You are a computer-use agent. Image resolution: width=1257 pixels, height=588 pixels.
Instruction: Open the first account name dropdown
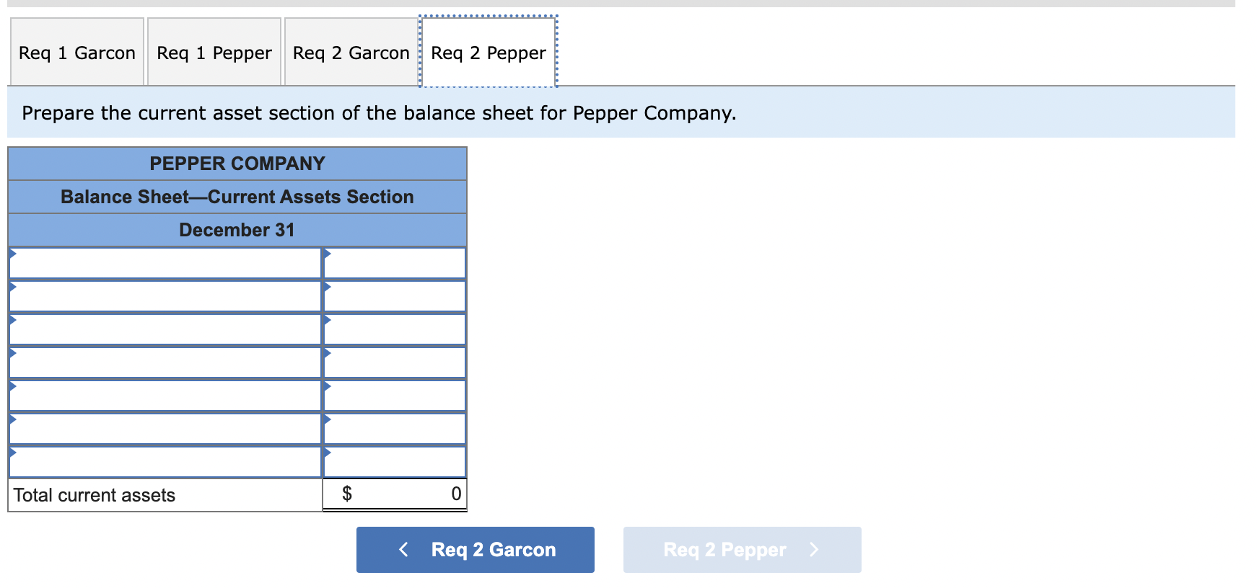point(165,263)
